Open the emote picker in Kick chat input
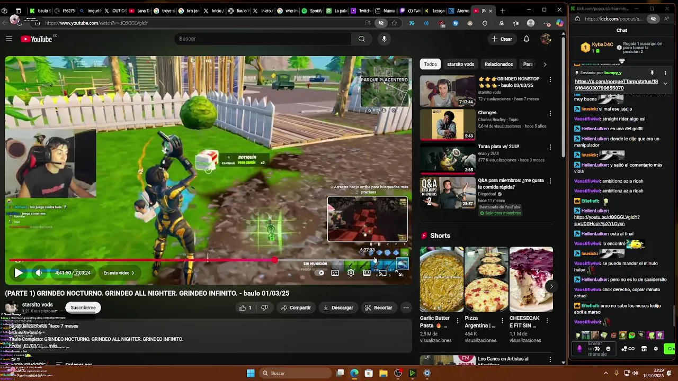 coord(608,349)
